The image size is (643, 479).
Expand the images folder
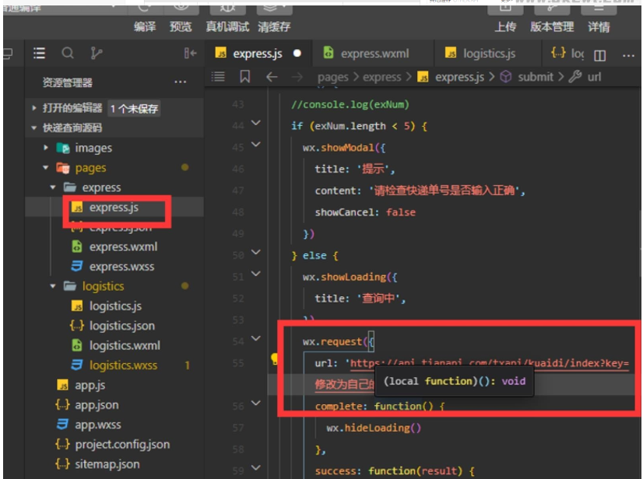47,148
